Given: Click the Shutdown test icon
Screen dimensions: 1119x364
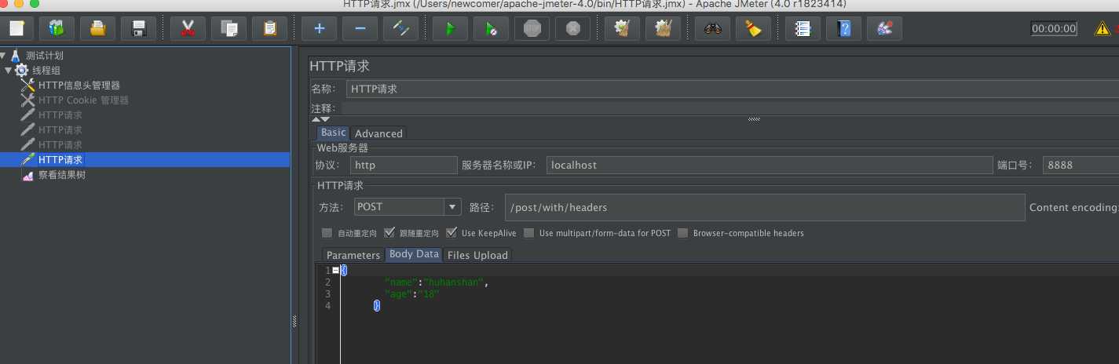Looking at the screenshot, I should click(x=572, y=28).
